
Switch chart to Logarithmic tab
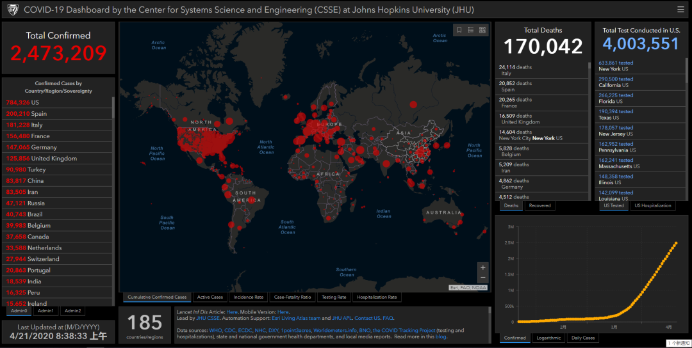pyautogui.click(x=548, y=338)
